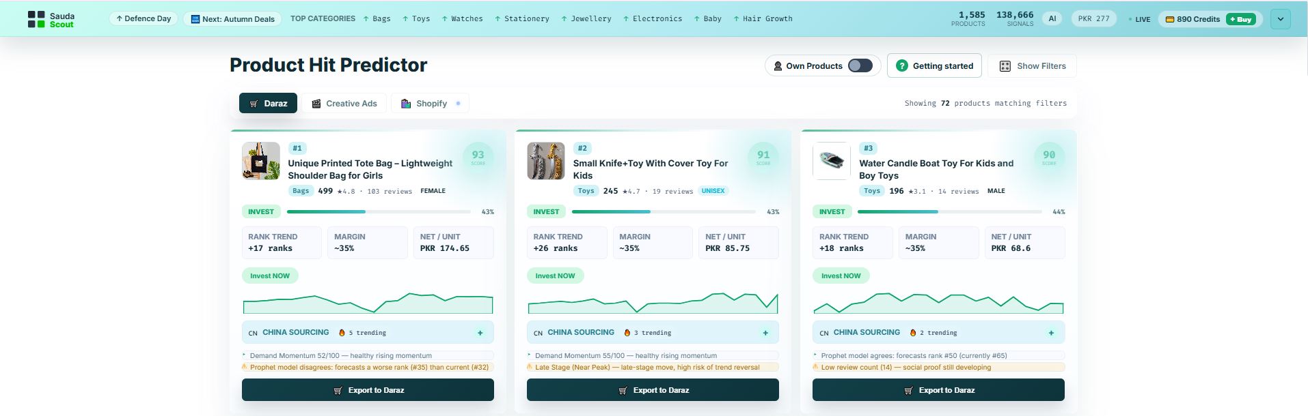Click the AI badge in header
The image size is (1308, 416).
pos(1052,18)
